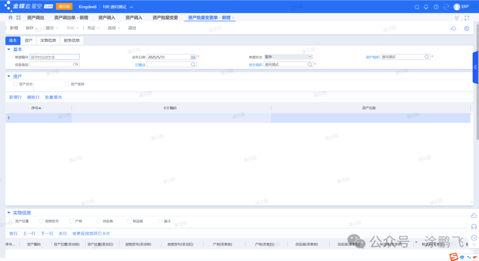Open the organization dropdown next to 100 逐问测试

pyautogui.click(x=131, y=7)
